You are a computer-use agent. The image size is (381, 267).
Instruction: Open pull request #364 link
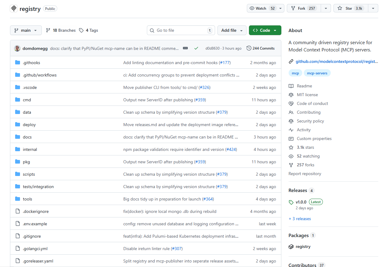point(208,199)
